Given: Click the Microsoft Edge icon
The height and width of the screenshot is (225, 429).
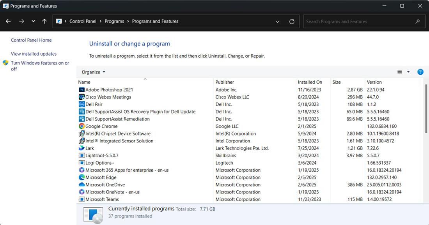Looking at the screenshot, I should tap(82, 178).
